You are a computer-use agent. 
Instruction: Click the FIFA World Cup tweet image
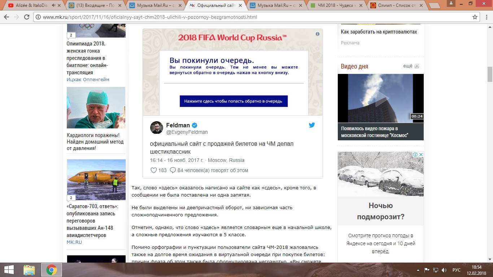233,72
